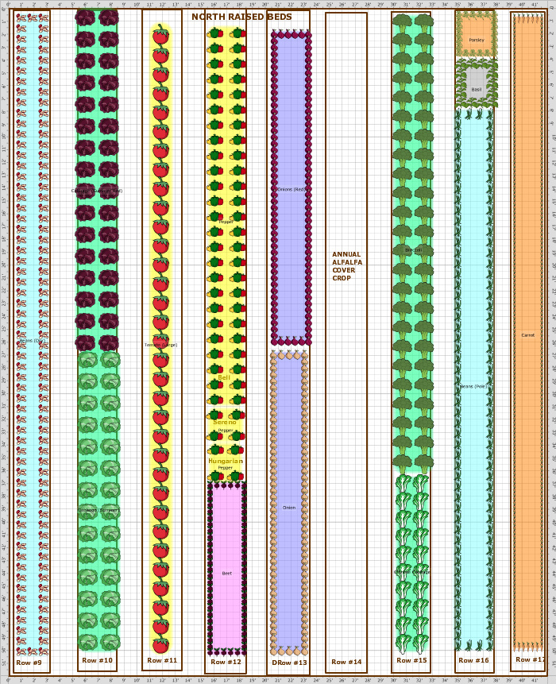The image size is (556, 684).
Task: Click the Beans (Pole) planting label
Action: coord(474,386)
